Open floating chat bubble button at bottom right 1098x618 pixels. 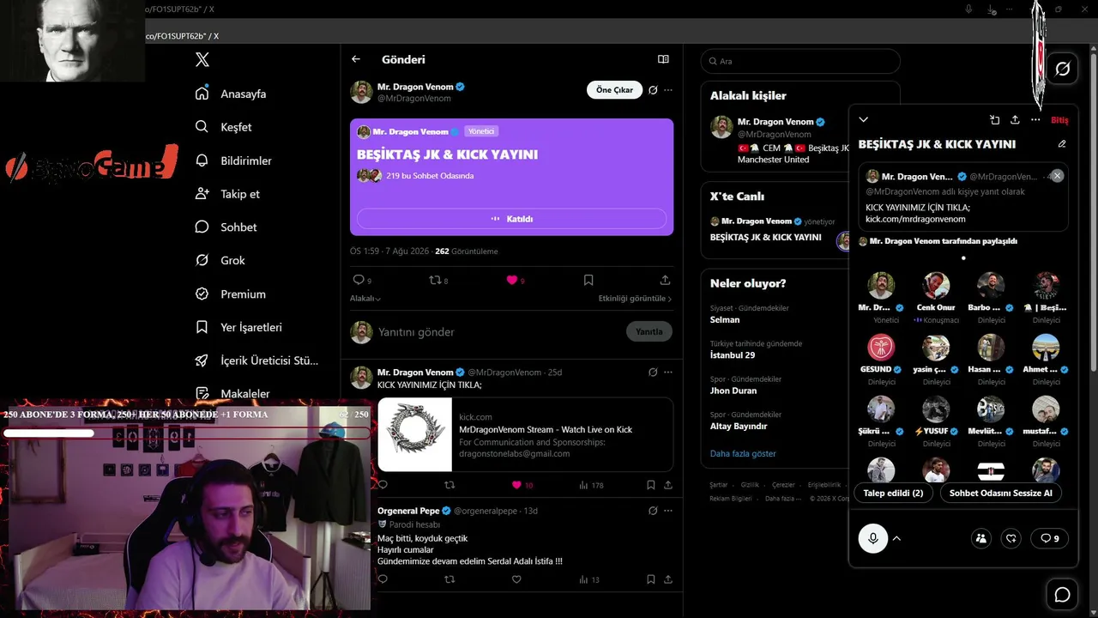1062,595
